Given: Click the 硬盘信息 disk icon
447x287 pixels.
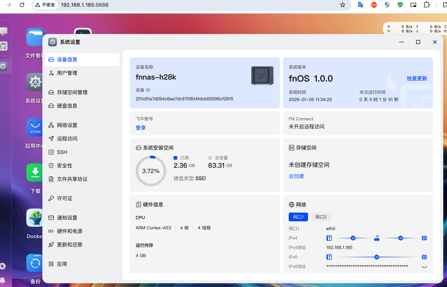Looking at the screenshot, I should (51, 106).
